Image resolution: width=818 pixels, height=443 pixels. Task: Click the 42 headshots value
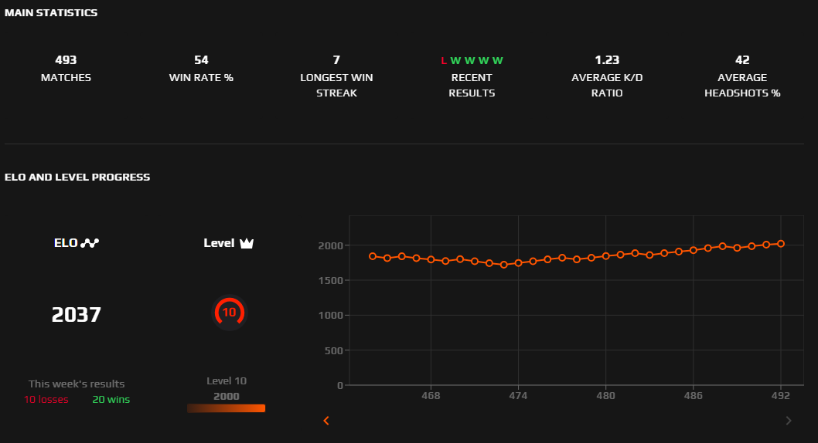742,60
